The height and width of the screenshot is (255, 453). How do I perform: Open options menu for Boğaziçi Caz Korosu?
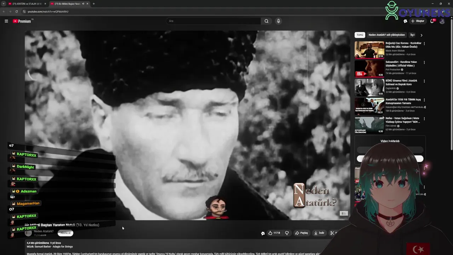point(424,44)
